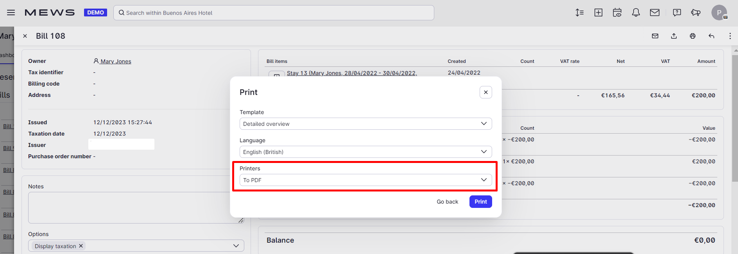Open the timeline sort icon in header
Viewport: 738px width, 254px height.
[580, 13]
